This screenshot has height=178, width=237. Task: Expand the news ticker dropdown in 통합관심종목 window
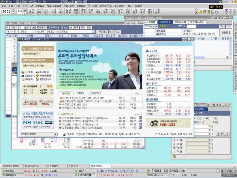(x=93, y=32)
